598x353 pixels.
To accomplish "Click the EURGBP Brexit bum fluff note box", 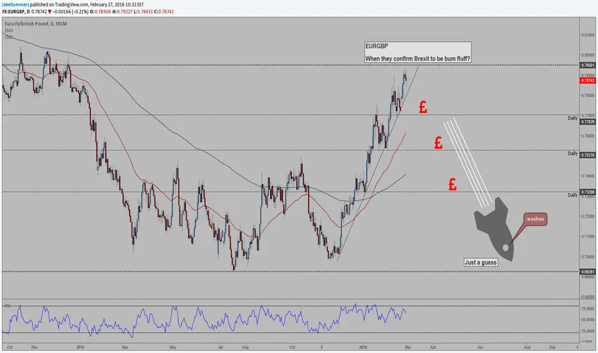I will [418, 52].
